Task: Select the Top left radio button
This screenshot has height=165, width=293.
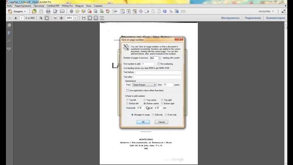Action: click(127, 100)
